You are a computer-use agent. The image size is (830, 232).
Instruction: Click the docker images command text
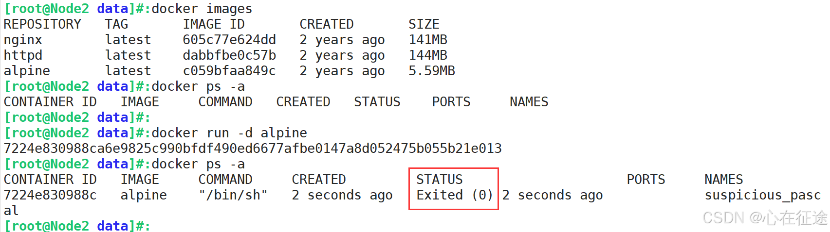point(202,9)
